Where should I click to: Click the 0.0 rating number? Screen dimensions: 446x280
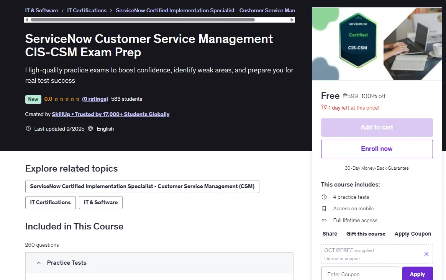point(48,99)
